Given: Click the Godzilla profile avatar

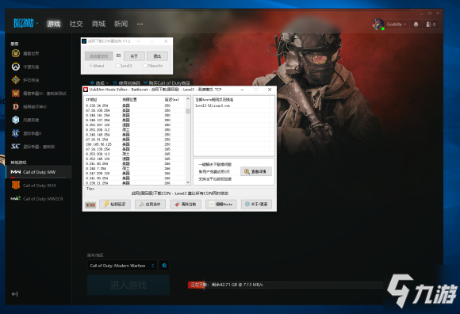Looking at the screenshot, I should pyautogui.click(x=378, y=25).
